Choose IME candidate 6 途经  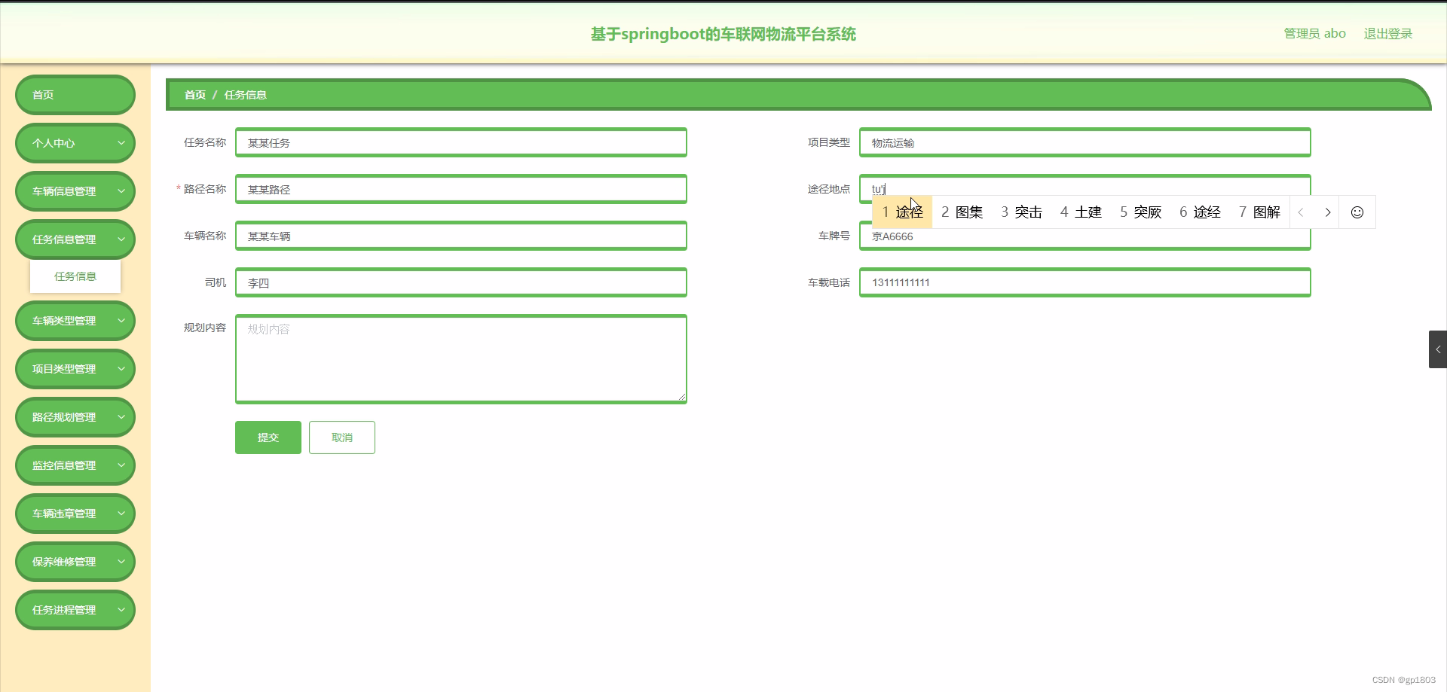pos(1200,212)
